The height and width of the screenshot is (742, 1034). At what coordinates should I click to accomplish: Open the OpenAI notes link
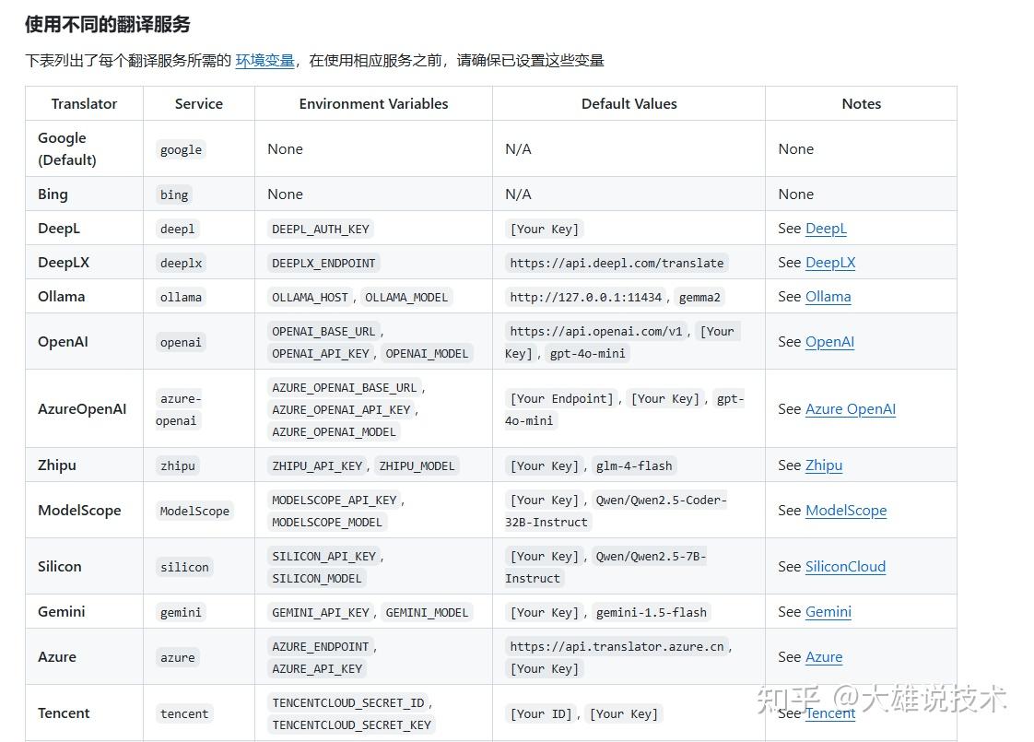pos(829,342)
